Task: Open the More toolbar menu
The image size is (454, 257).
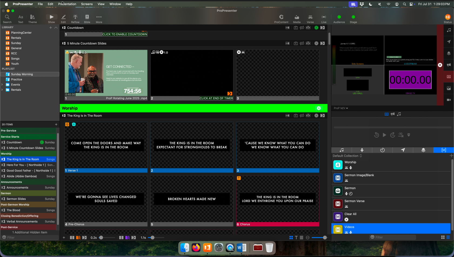Action: [x=99, y=19]
